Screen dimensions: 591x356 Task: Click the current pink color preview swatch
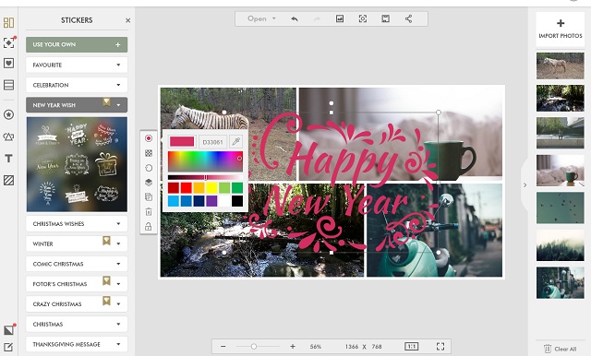click(182, 141)
